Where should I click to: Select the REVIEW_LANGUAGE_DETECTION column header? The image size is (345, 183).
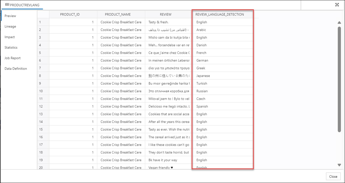pos(220,14)
